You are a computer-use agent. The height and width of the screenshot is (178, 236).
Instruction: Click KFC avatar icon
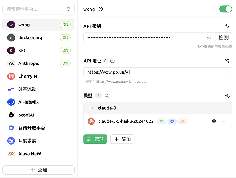pos(11,51)
